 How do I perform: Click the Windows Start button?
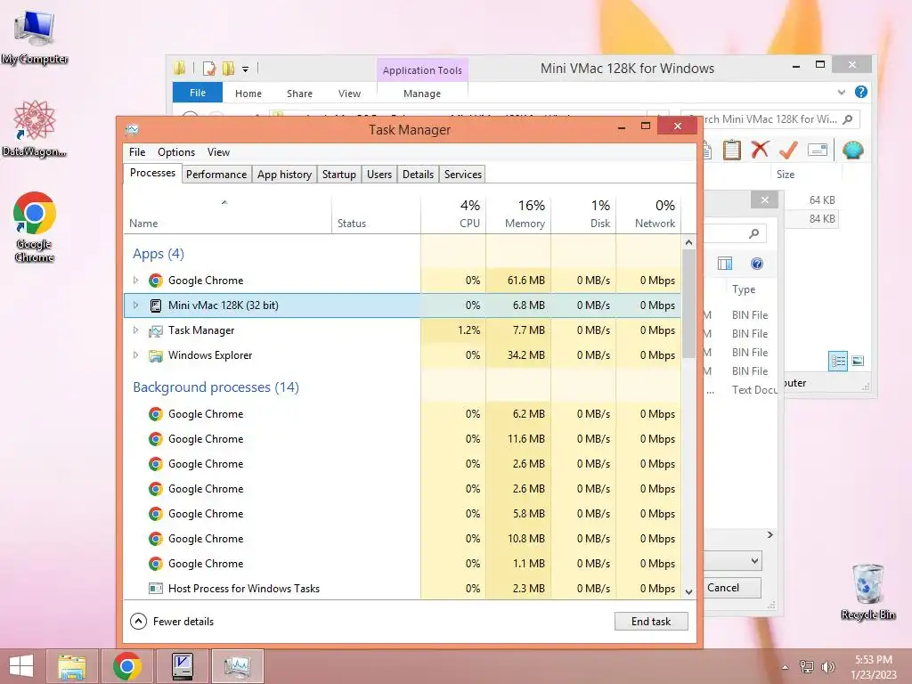point(21,666)
